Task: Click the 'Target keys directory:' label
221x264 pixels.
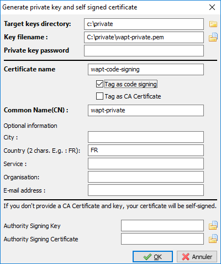Action: (38, 24)
